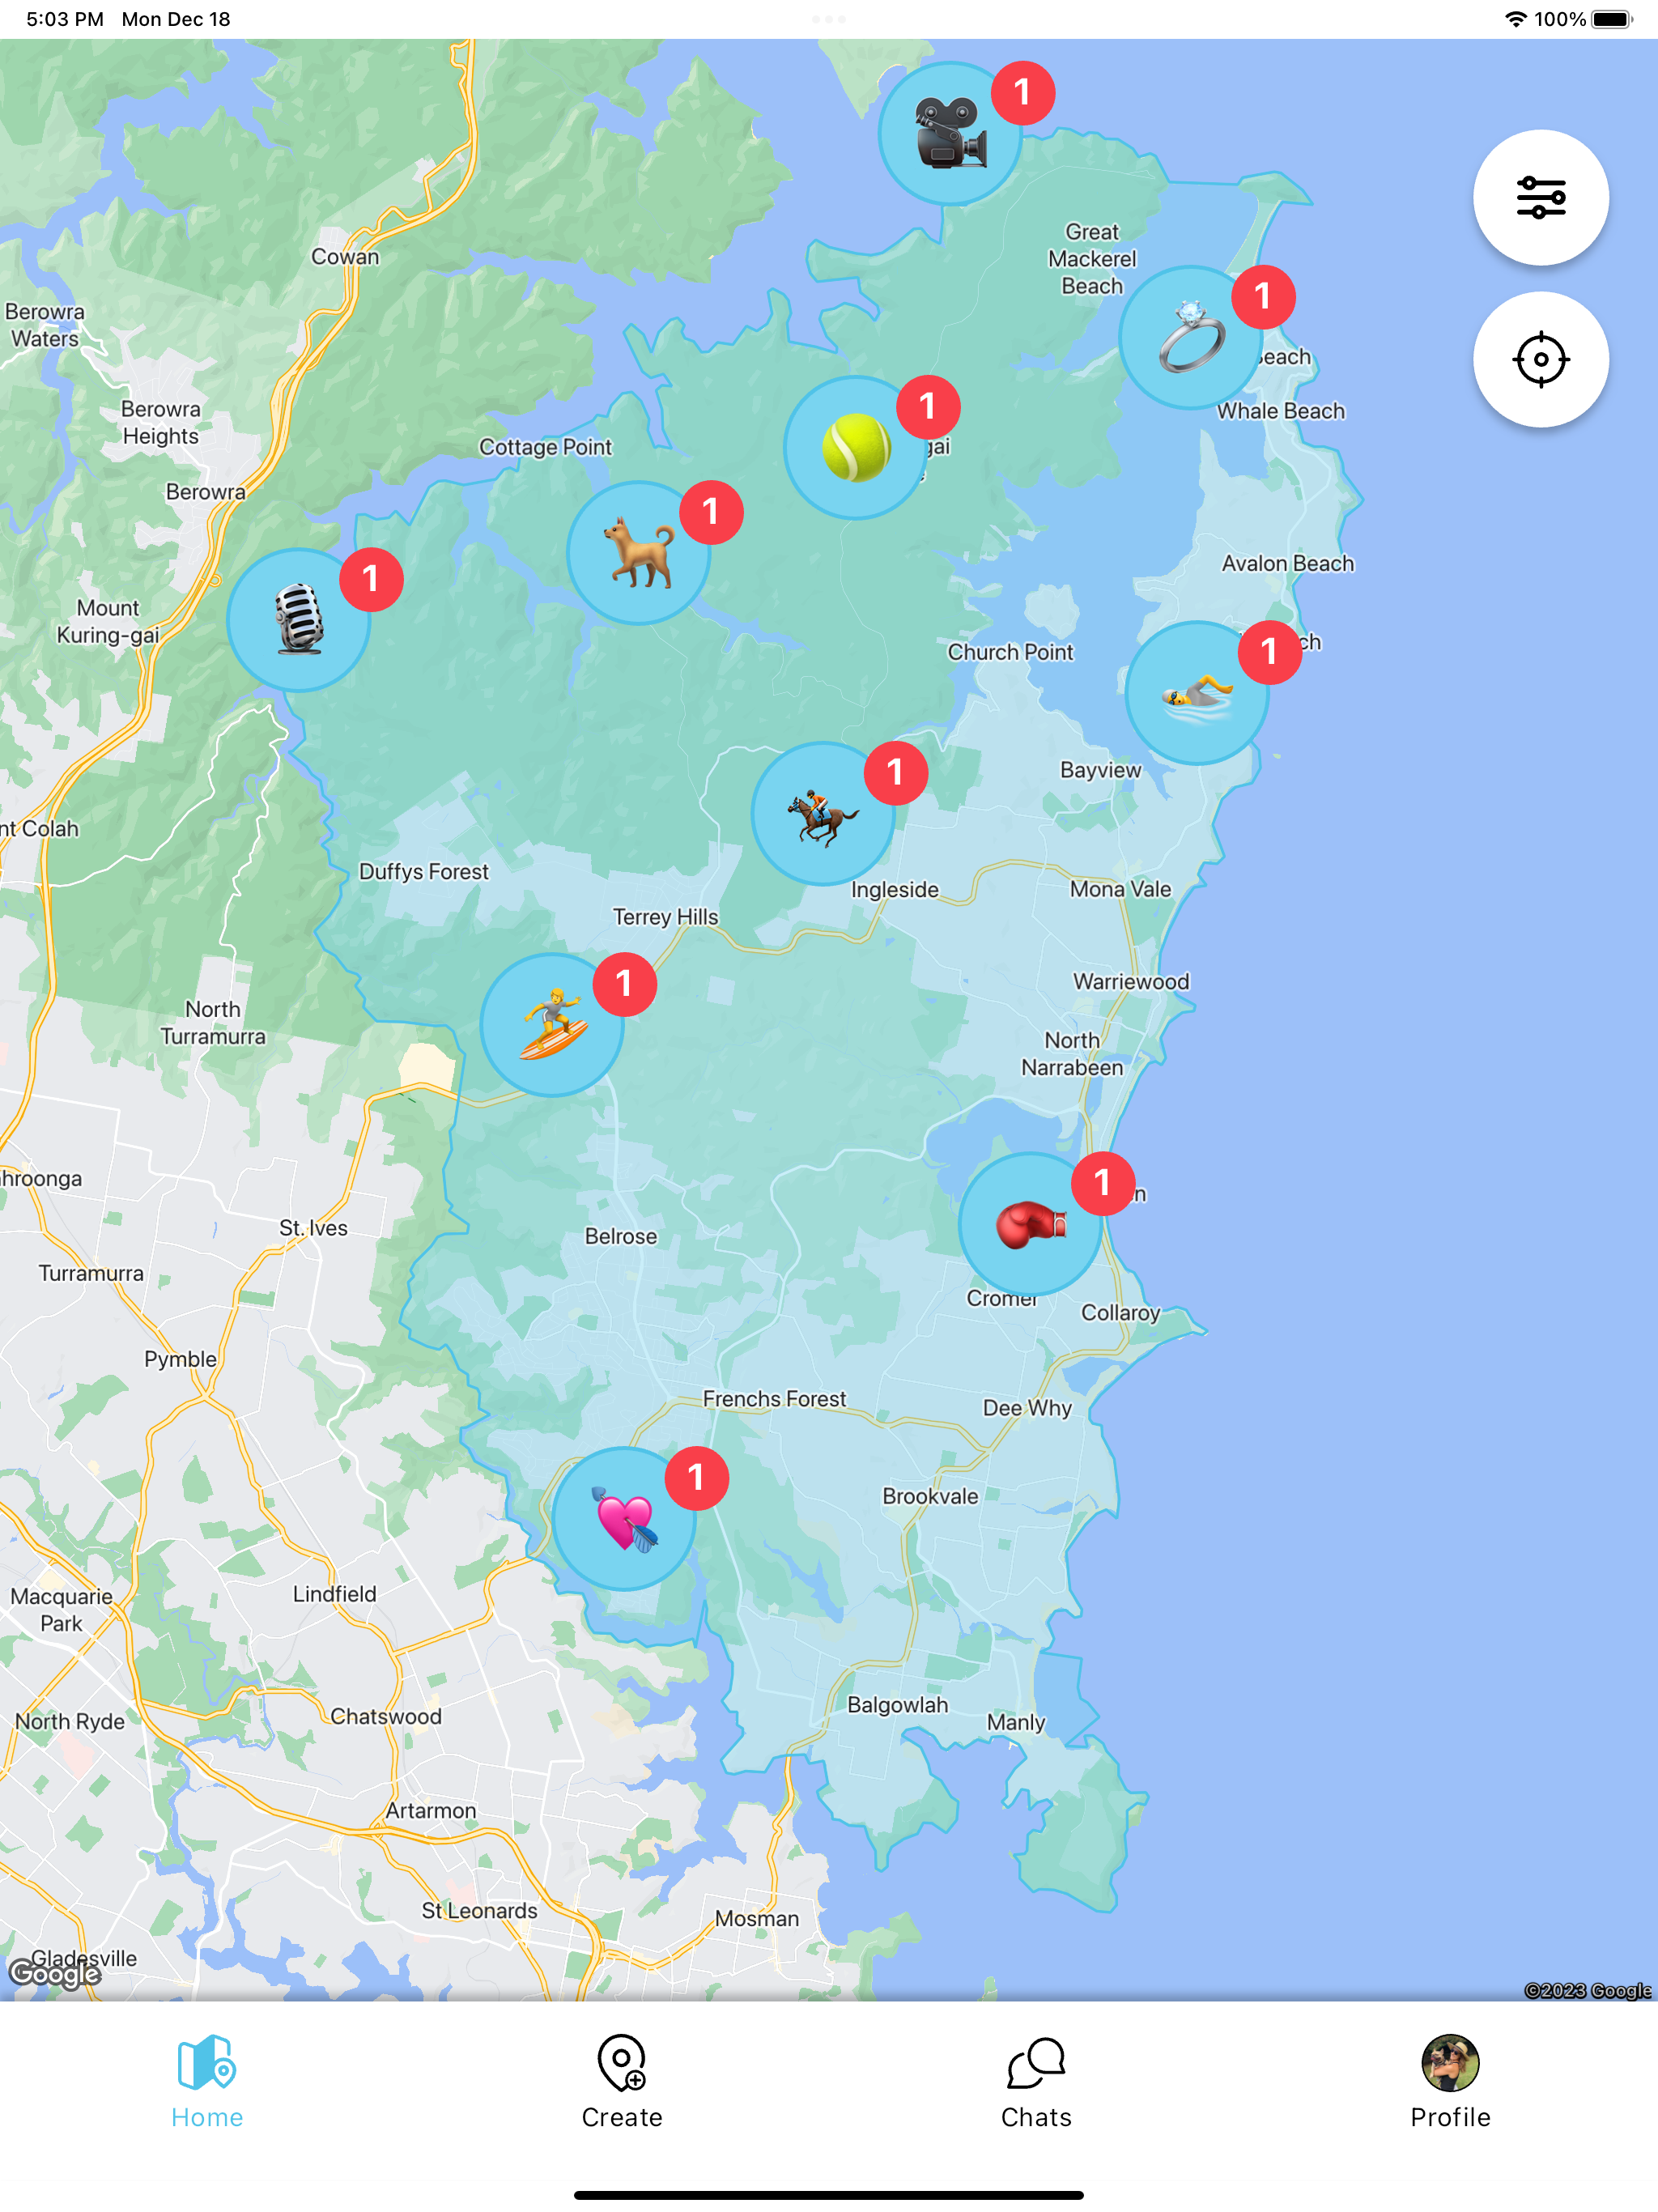The image size is (1658, 2212).
Task: Tap the studio microphone event marker
Action: 298,620
